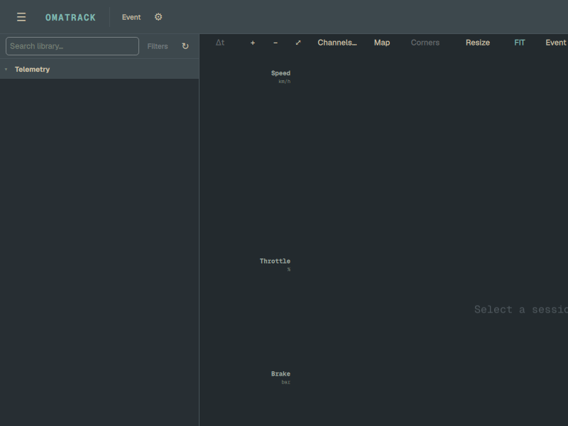
Task: Open the Event menu in header
Action: 131,17
